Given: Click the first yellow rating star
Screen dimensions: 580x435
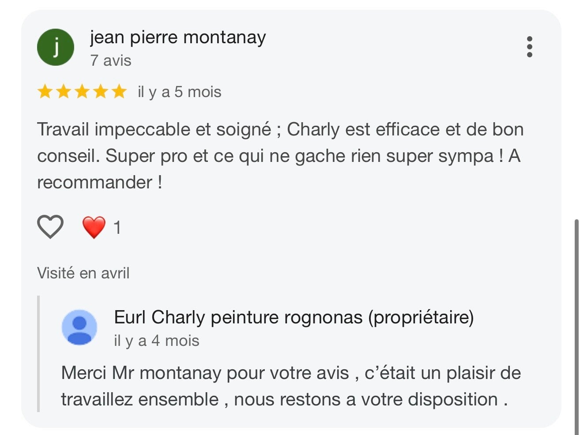Looking at the screenshot, I should click(x=45, y=92).
